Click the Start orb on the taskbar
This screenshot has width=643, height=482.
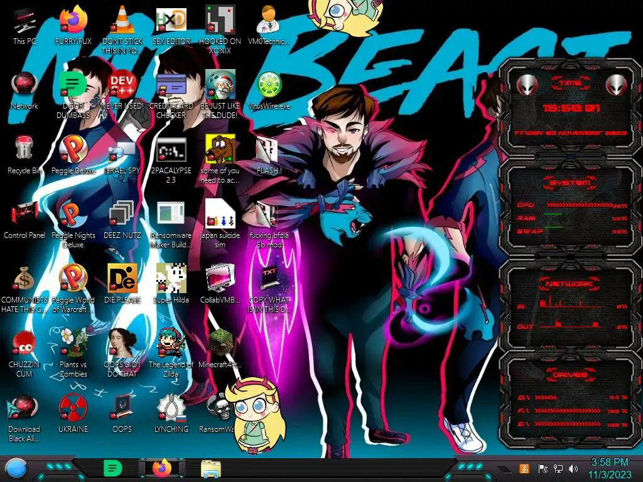click(x=17, y=469)
